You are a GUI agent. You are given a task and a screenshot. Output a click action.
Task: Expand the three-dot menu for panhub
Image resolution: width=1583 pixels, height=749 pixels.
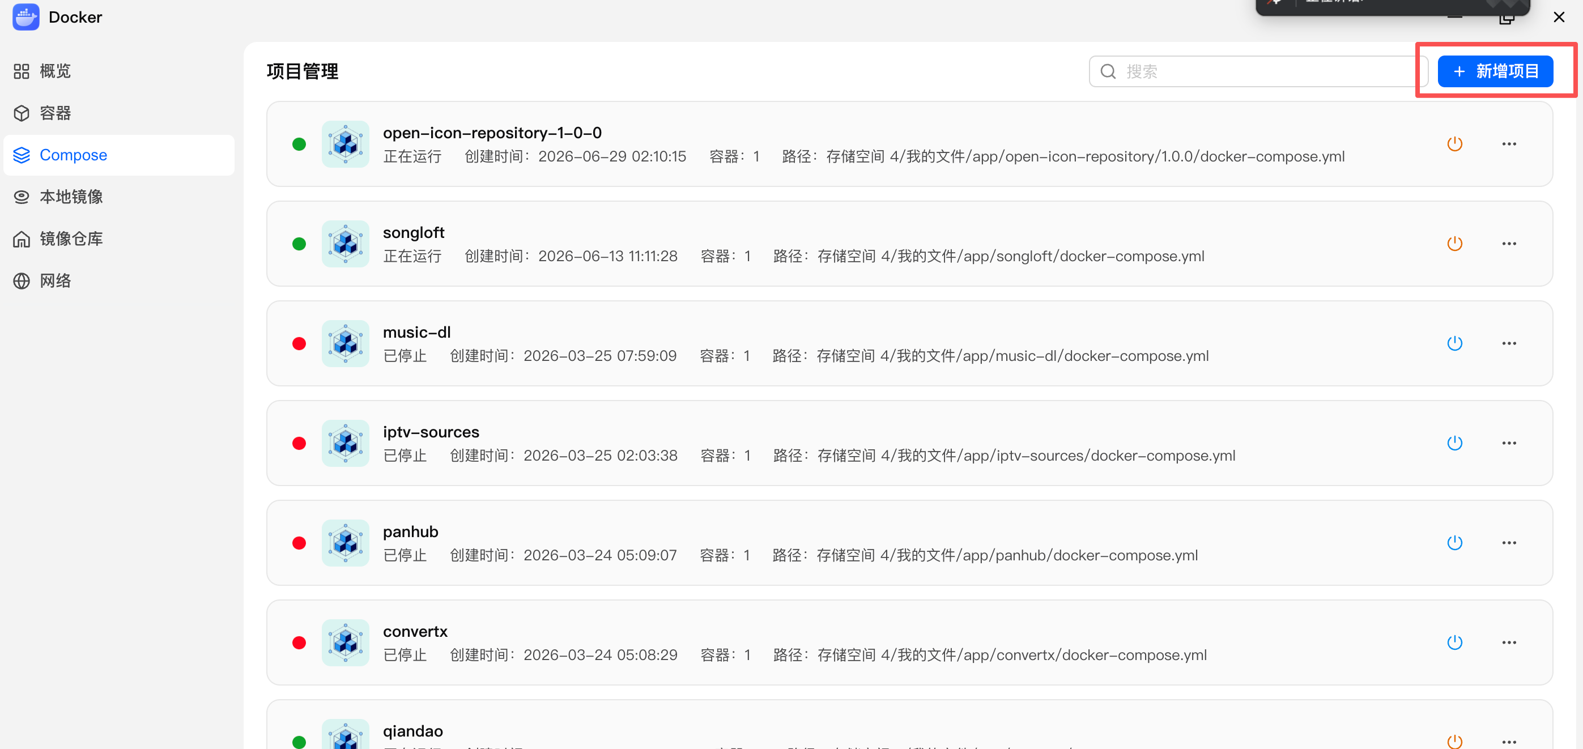1509,543
